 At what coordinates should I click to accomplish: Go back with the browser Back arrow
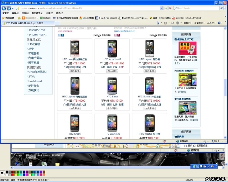point(4,8)
